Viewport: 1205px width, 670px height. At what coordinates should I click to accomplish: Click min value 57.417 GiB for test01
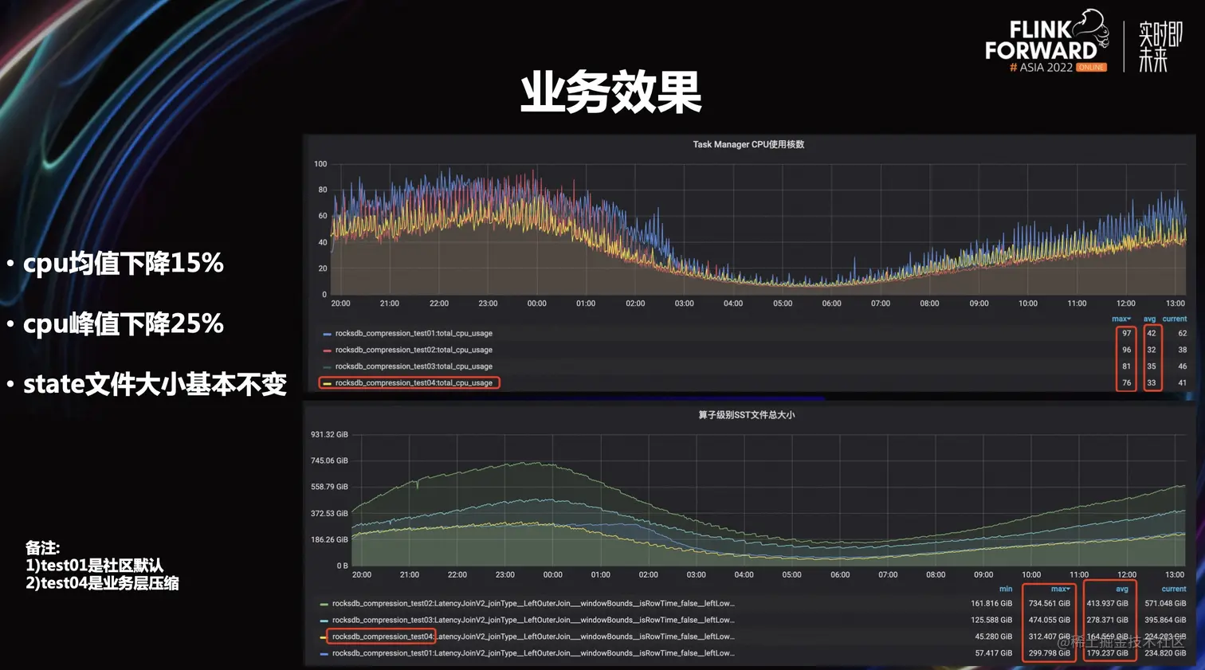click(x=994, y=653)
